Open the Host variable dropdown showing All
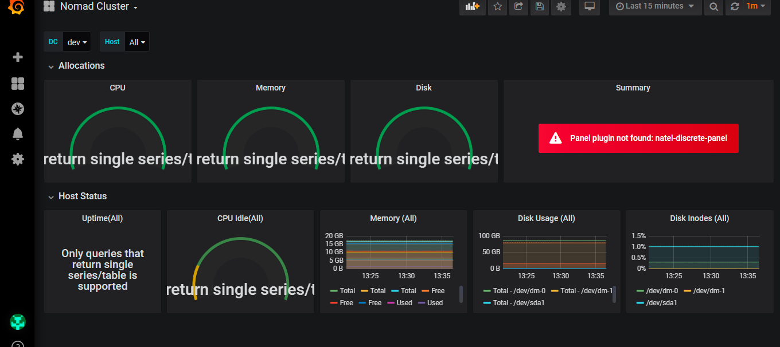This screenshot has width=780, height=347. point(136,41)
